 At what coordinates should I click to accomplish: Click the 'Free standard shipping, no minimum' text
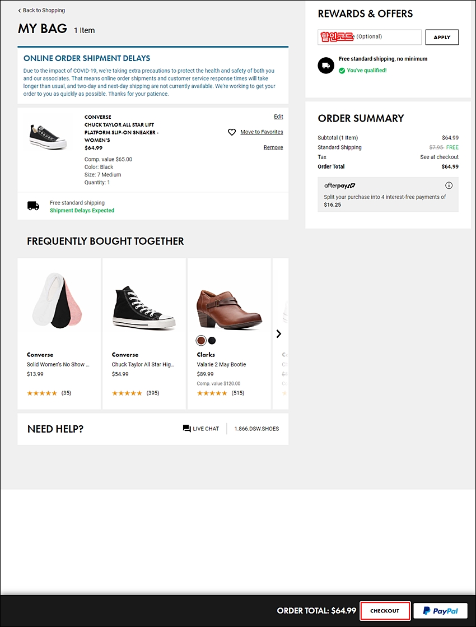(383, 59)
